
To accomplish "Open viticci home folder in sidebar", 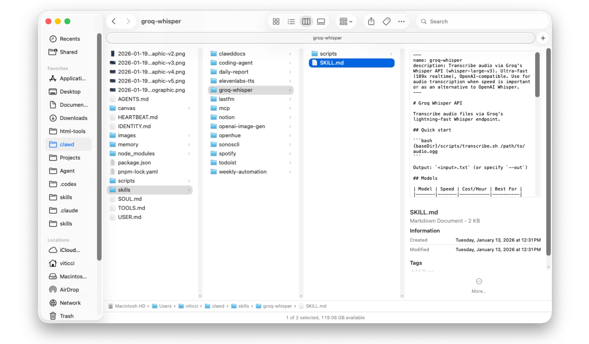I will pos(69,263).
